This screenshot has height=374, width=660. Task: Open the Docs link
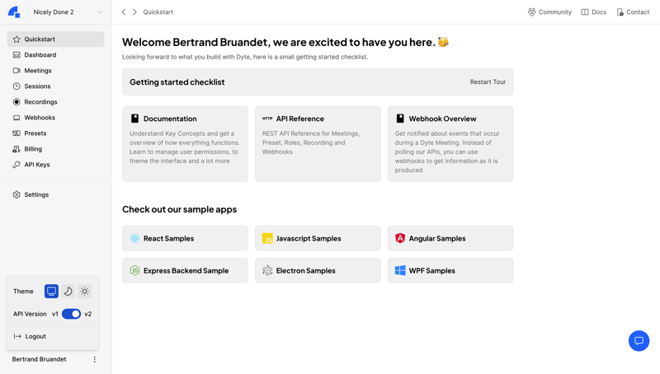click(x=593, y=12)
